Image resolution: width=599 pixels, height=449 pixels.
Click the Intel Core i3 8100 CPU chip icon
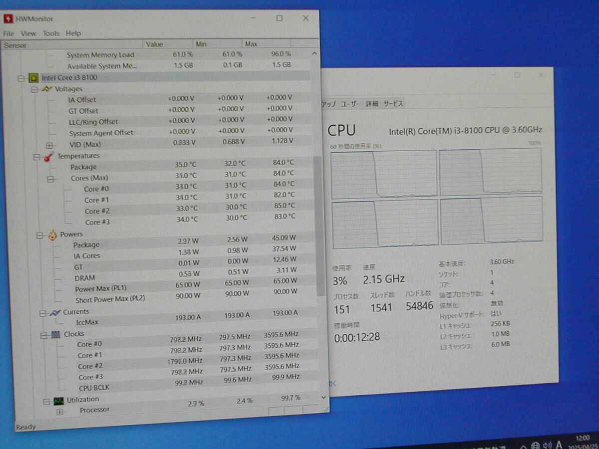pos(33,78)
